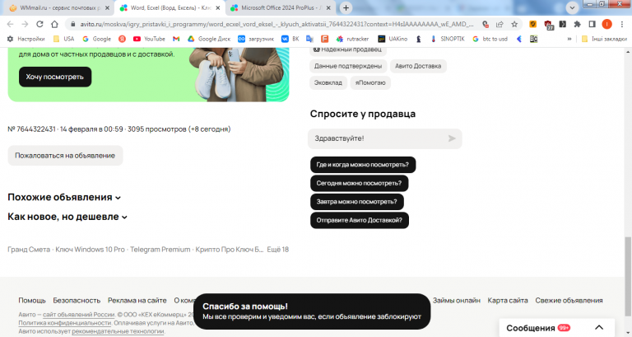Close the Microsoft Office 2024 ProPlus tab
Viewport: 632px width, 337px height.
[328, 7]
